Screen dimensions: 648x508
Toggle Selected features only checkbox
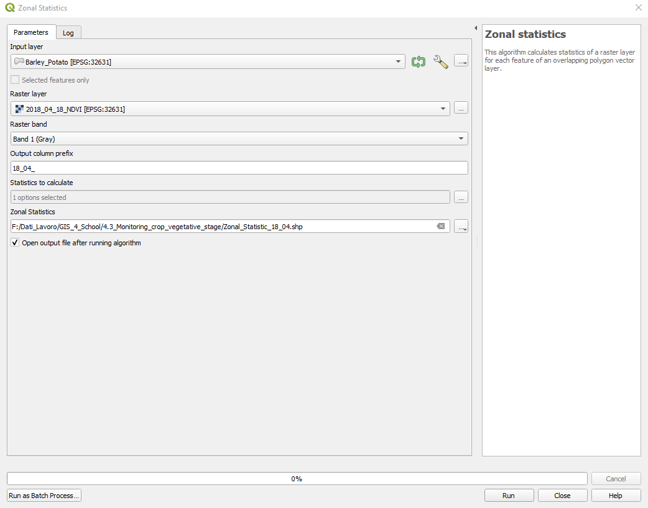point(15,79)
